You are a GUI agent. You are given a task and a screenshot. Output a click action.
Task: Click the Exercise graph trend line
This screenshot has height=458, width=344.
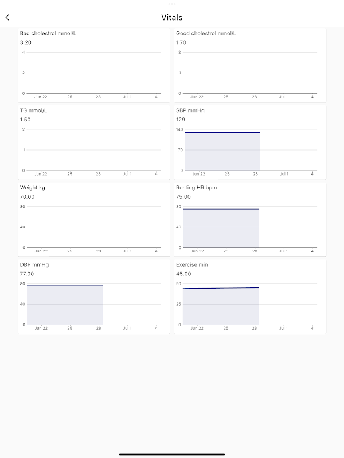221,288
